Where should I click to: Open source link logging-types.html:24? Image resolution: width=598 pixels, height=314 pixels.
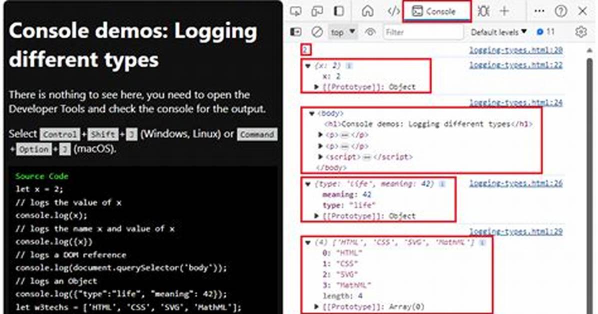coord(516,102)
